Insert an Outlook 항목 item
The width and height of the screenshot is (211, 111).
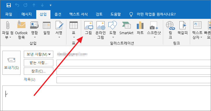[21, 30]
